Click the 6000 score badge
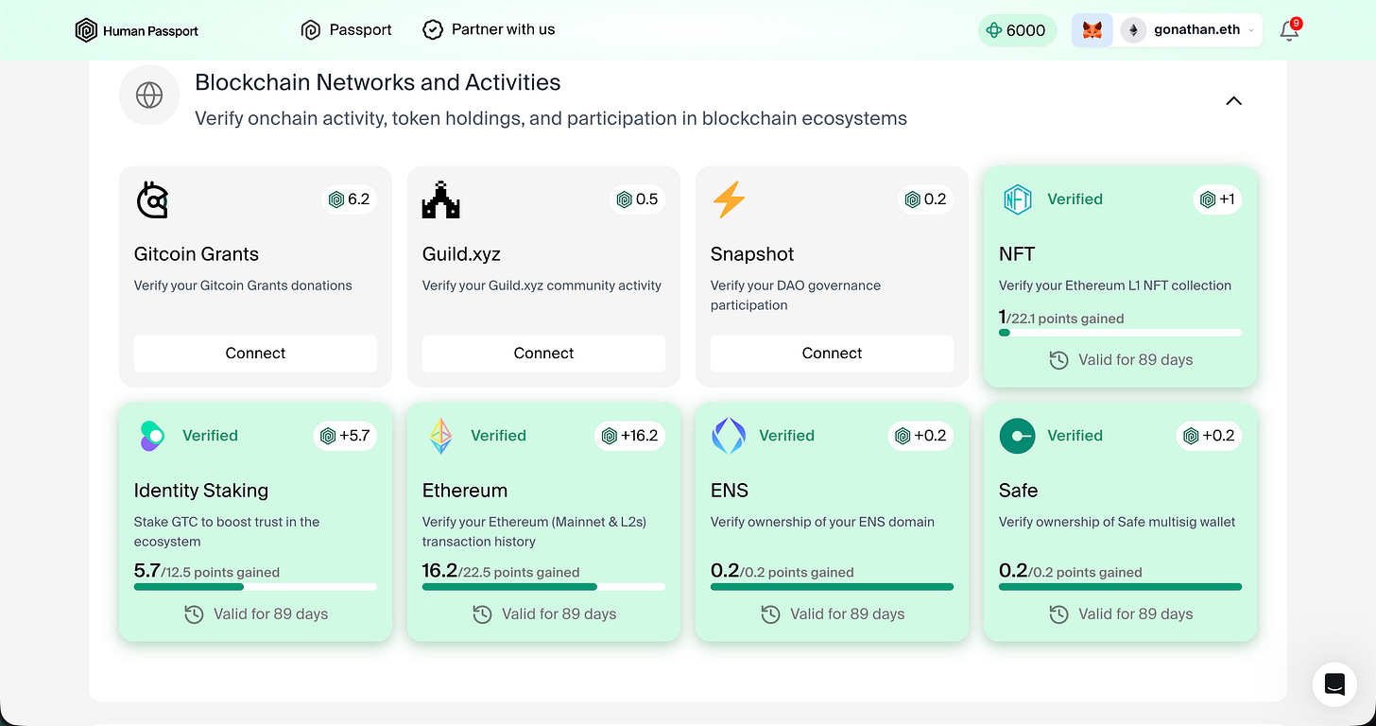Viewport: 1376px width, 726px height. click(1017, 30)
